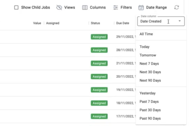The width and height of the screenshot is (189, 126).
Task: Select Past 90 Days range
Action: coord(150,119)
